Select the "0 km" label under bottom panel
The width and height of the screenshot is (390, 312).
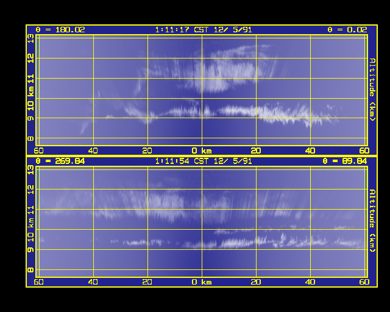pos(202,282)
